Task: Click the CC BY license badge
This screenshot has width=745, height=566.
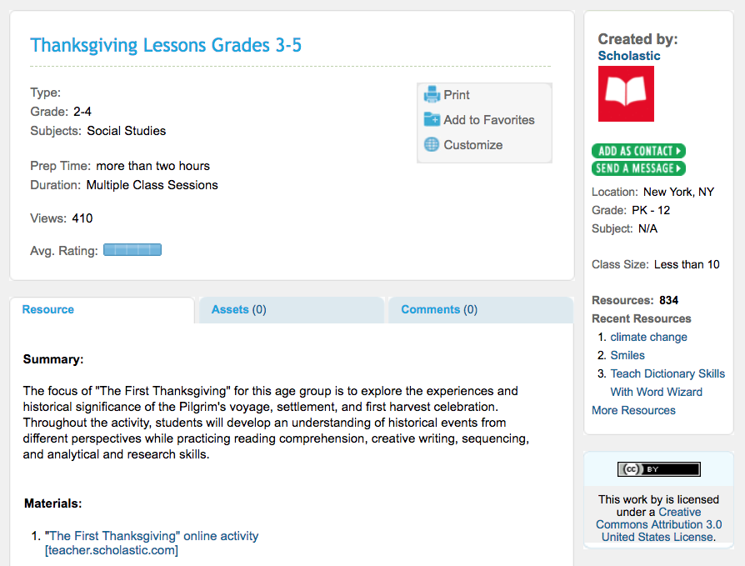Action: pyautogui.click(x=658, y=468)
